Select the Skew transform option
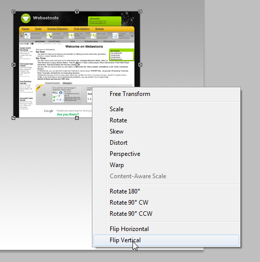The width and height of the screenshot is (260, 262). tap(166, 132)
